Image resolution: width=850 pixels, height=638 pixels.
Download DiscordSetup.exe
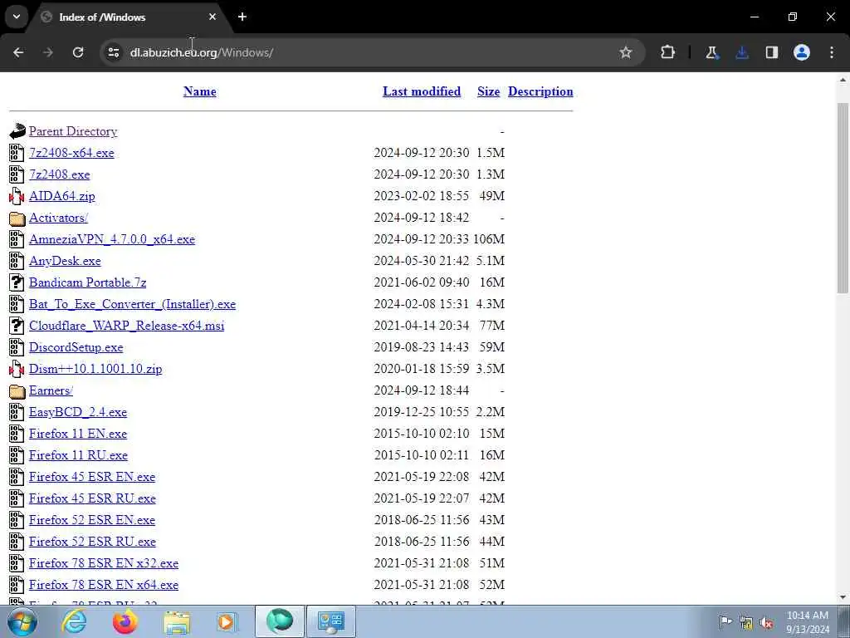(76, 347)
